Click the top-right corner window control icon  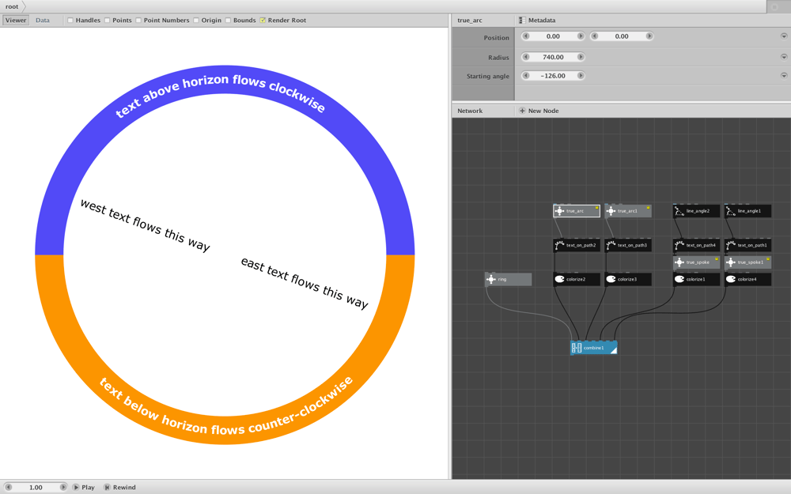tap(774, 6)
